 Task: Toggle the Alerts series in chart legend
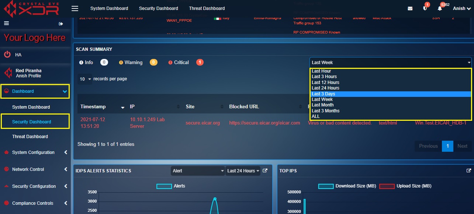point(179,186)
